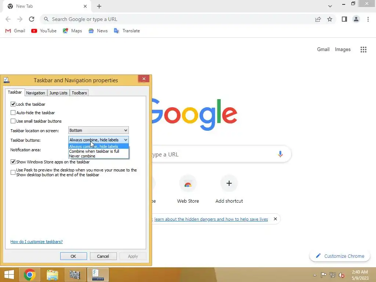Screen dimensions: 376x282
Task: Click OK in Taskbar properties
Action: (73, 256)
